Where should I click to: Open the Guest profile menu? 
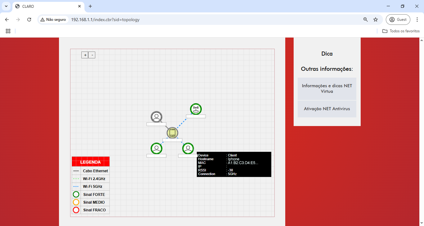(x=398, y=20)
